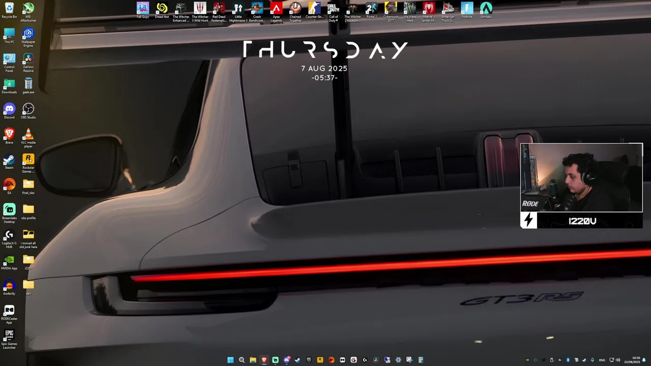
Task: Select the geek.exe desktop icon
Action: coord(28,86)
